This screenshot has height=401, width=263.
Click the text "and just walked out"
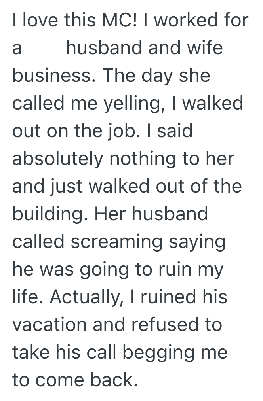coord(98,187)
